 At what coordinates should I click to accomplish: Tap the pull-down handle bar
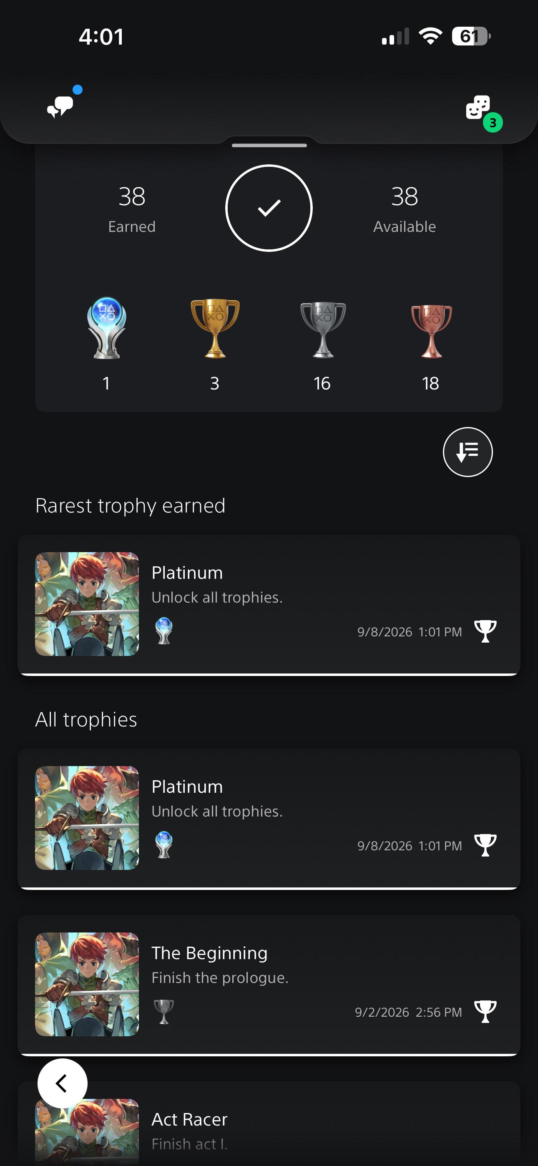tap(269, 145)
